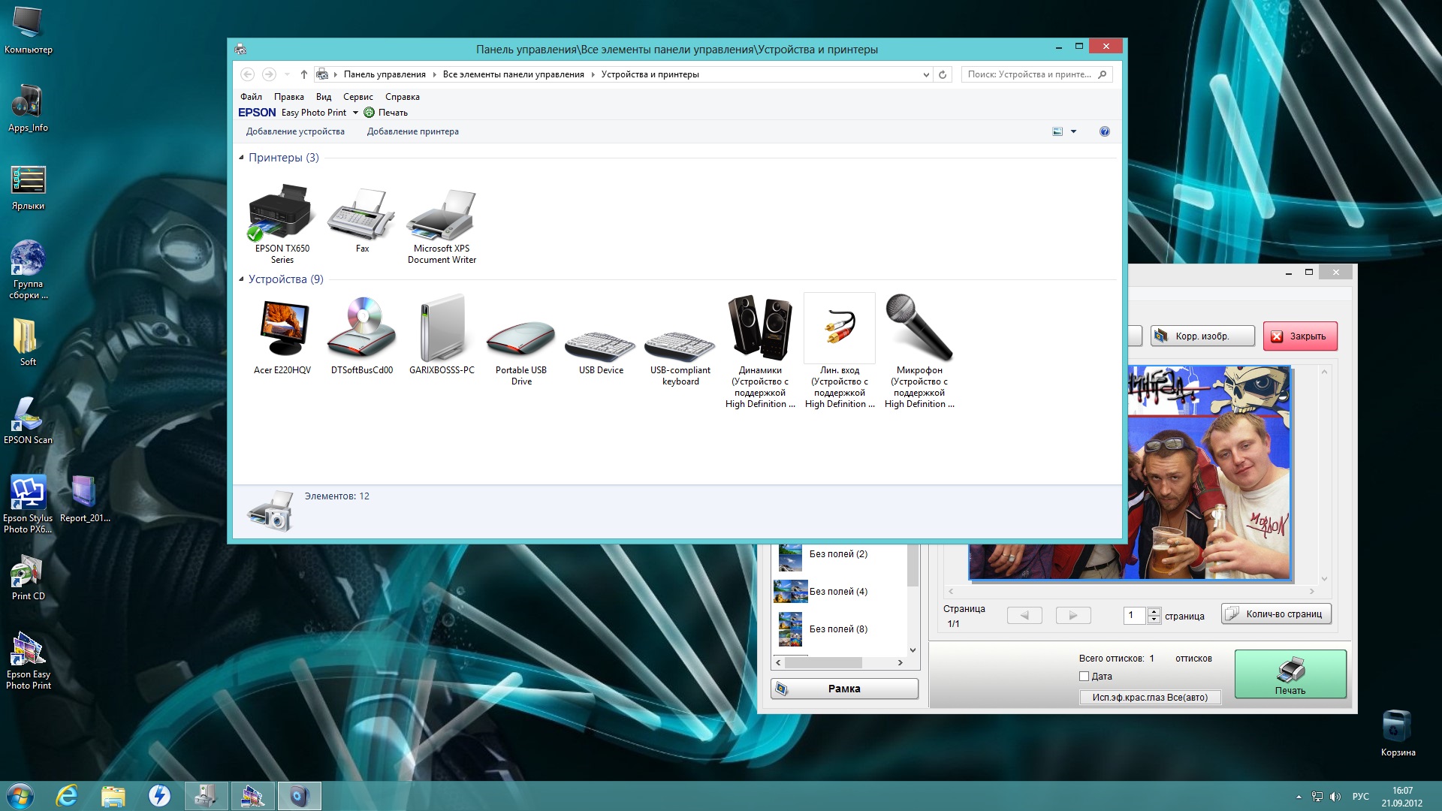Viewport: 1442px width, 811px height.
Task: Click the refresh button in address bar
Action: pyautogui.click(x=943, y=74)
